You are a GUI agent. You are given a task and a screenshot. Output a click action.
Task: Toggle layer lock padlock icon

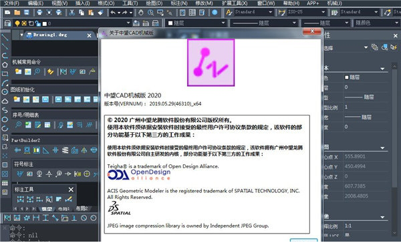(x=38, y=23)
